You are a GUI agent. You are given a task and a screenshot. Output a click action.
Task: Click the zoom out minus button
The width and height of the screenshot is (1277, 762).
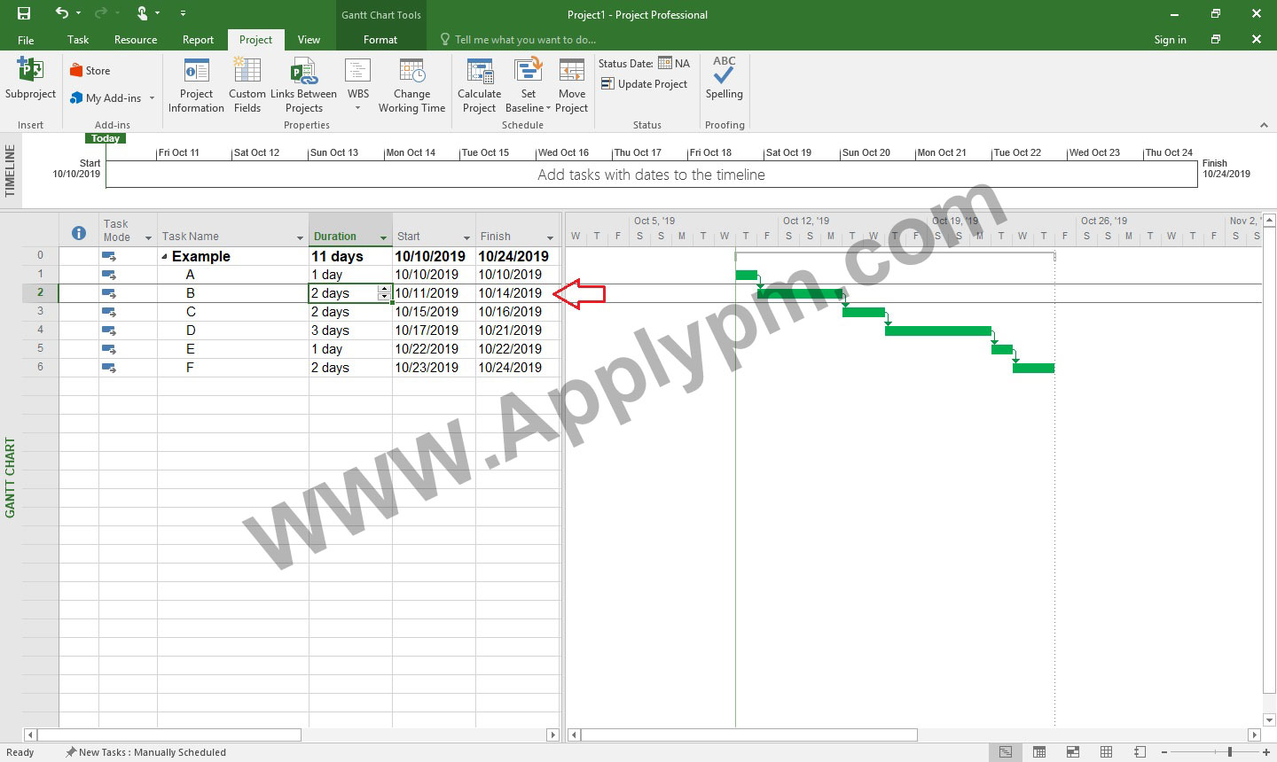coord(1164,752)
